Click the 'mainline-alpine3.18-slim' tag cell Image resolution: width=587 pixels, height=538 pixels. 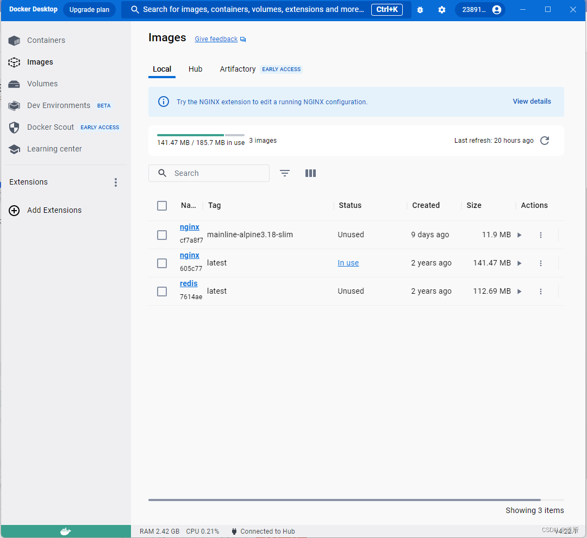click(x=250, y=235)
